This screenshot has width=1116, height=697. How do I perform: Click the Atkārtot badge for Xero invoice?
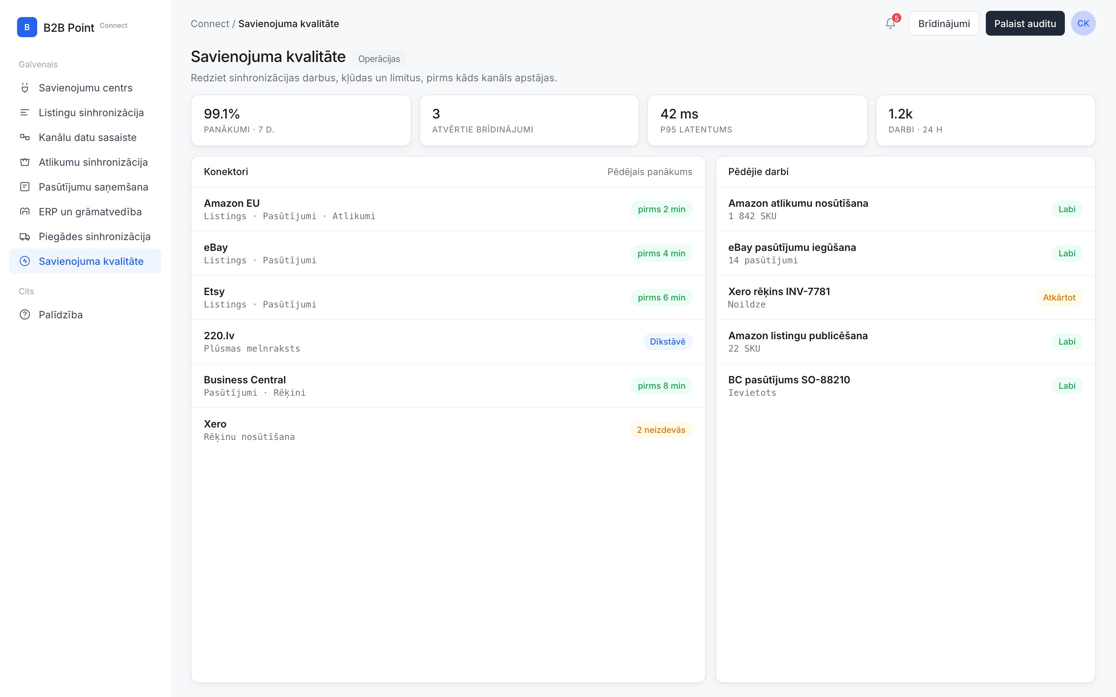1059,298
